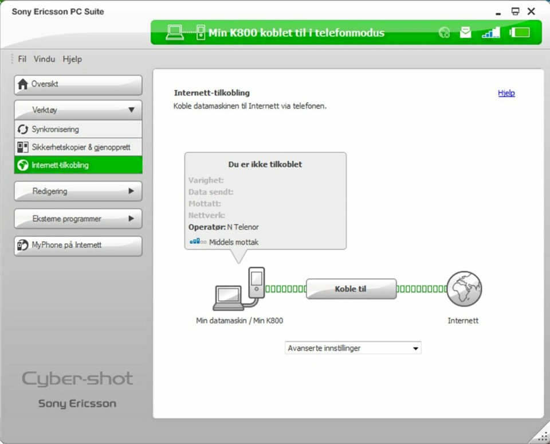Open the Avanserte innstillinger dropdown

coord(353,348)
